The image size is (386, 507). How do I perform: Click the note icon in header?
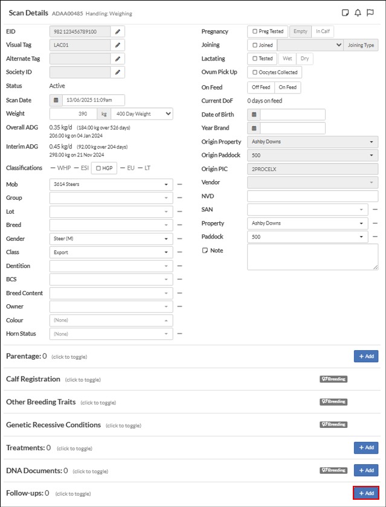[x=345, y=13]
